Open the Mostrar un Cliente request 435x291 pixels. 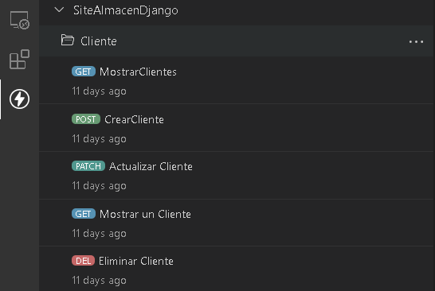coord(145,215)
